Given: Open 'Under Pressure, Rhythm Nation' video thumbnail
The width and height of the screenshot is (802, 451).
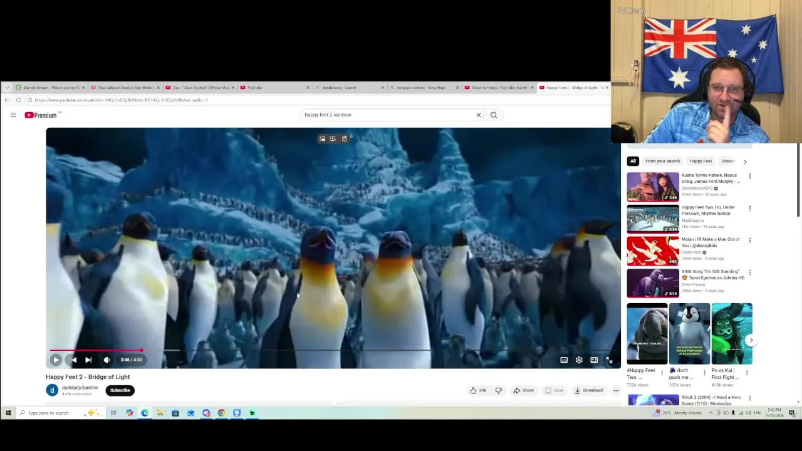Looking at the screenshot, I should point(653,219).
